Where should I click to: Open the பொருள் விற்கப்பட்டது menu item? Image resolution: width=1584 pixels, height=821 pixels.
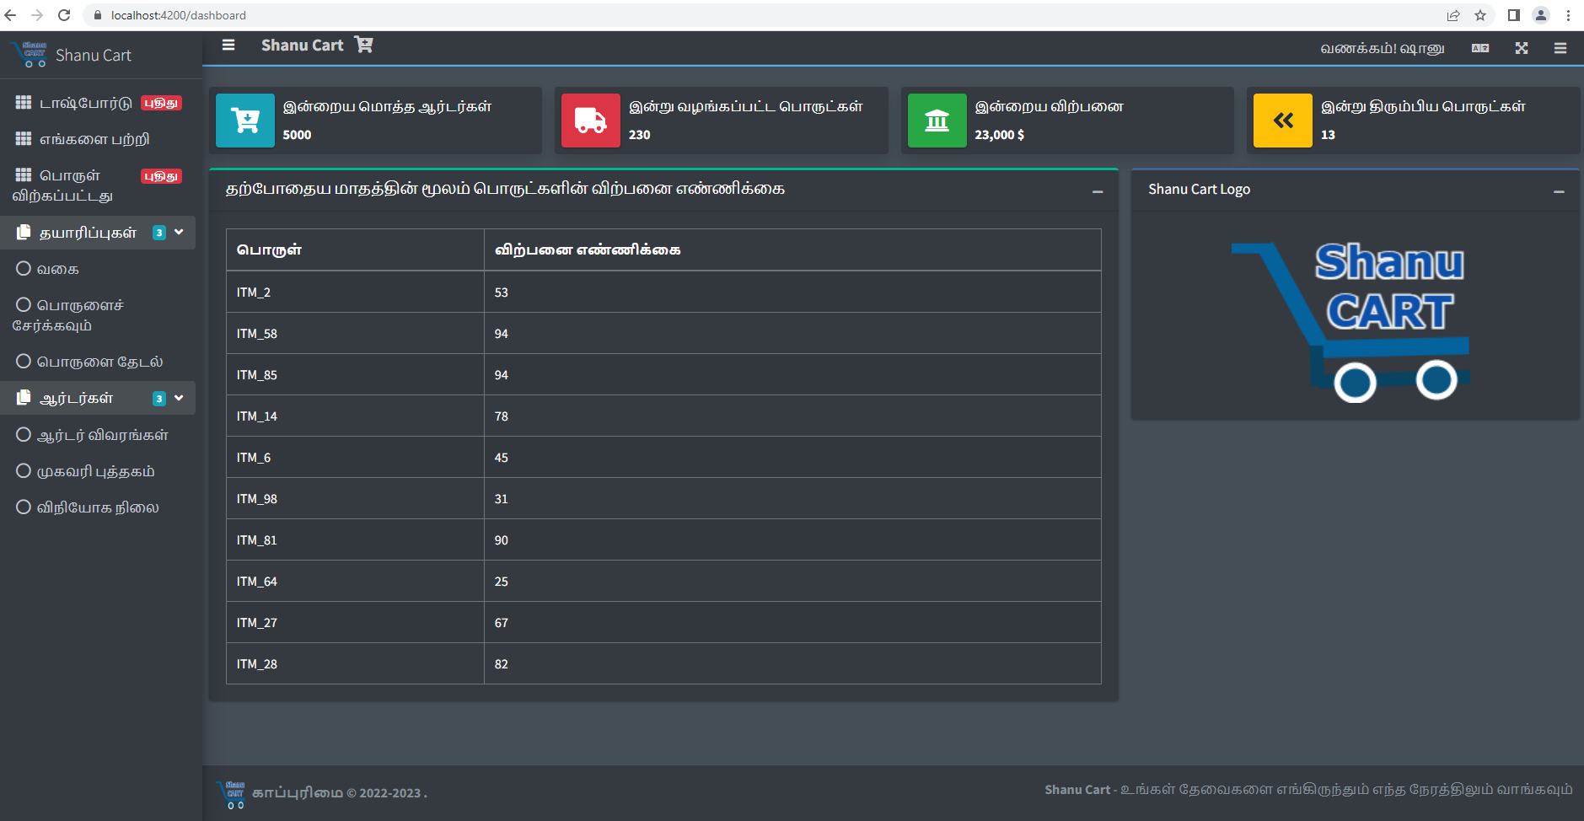pyautogui.click(x=98, y=185)
